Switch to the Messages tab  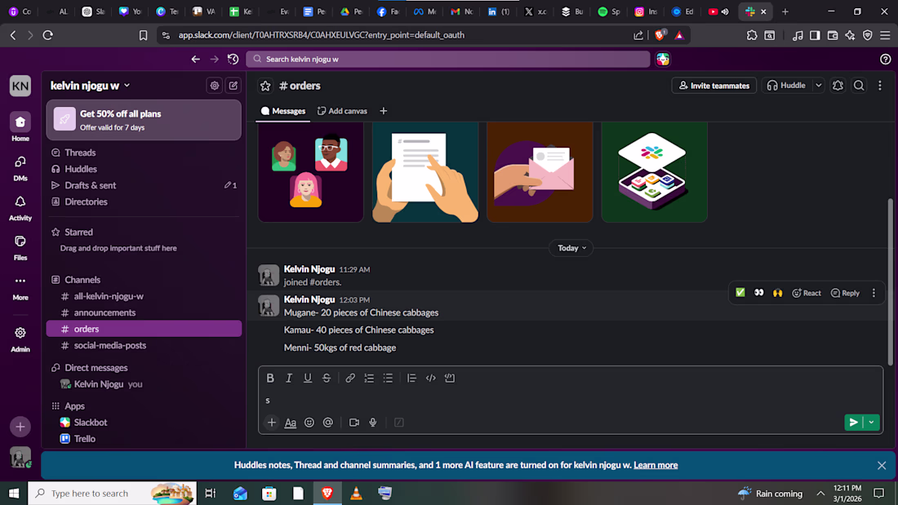[x=283, y=111]
